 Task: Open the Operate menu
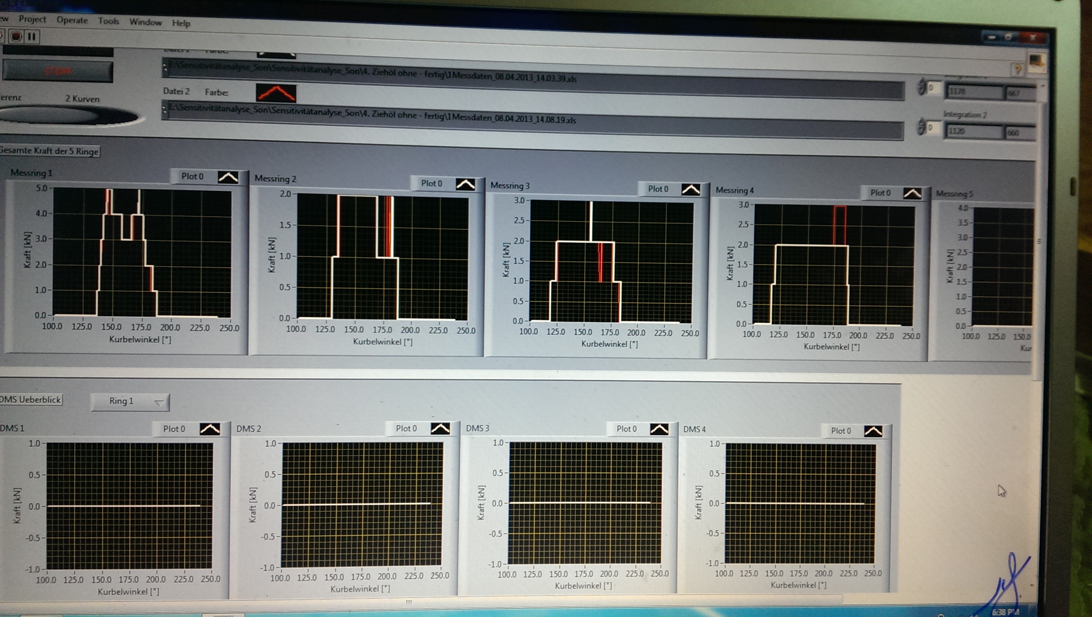72,20
